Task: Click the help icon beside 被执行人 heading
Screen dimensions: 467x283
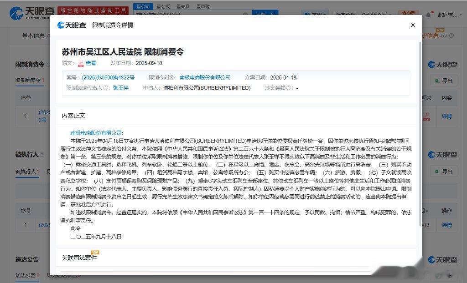Action: tap(42, 155)
